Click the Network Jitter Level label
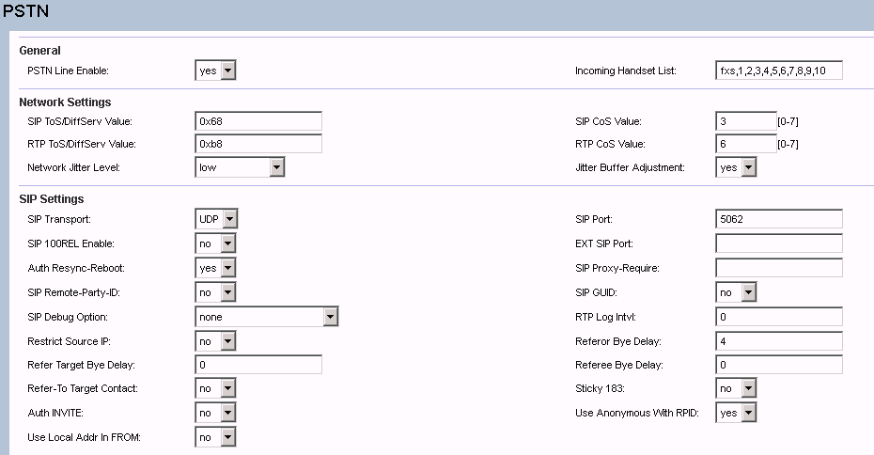Image resolution: width=874 pixels, height=455 pixels. point(73,167)
